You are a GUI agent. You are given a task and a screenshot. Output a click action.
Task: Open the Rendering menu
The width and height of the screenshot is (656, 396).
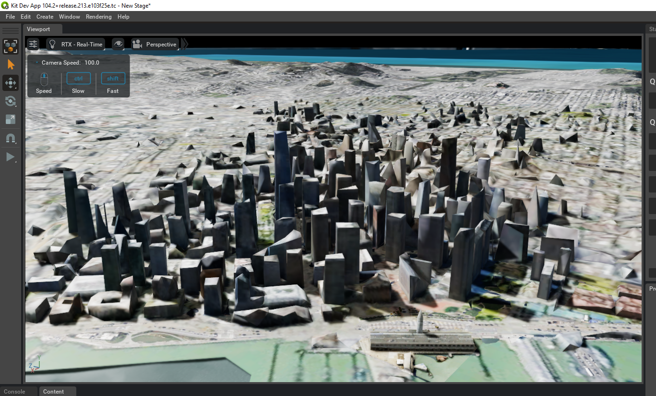click(98, 16)
